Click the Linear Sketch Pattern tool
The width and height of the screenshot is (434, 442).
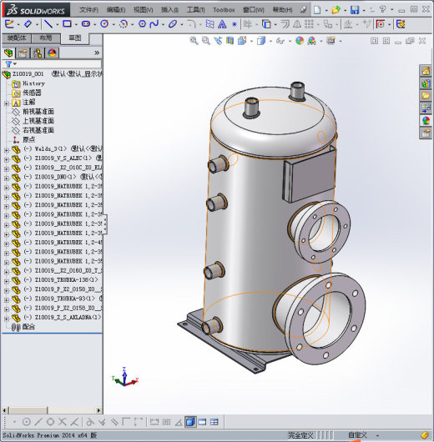[309, 24]
